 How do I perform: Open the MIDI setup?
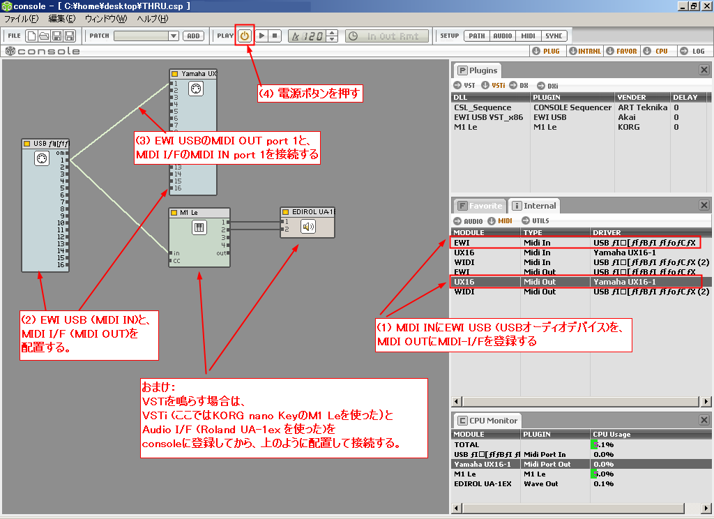[529, 36]
